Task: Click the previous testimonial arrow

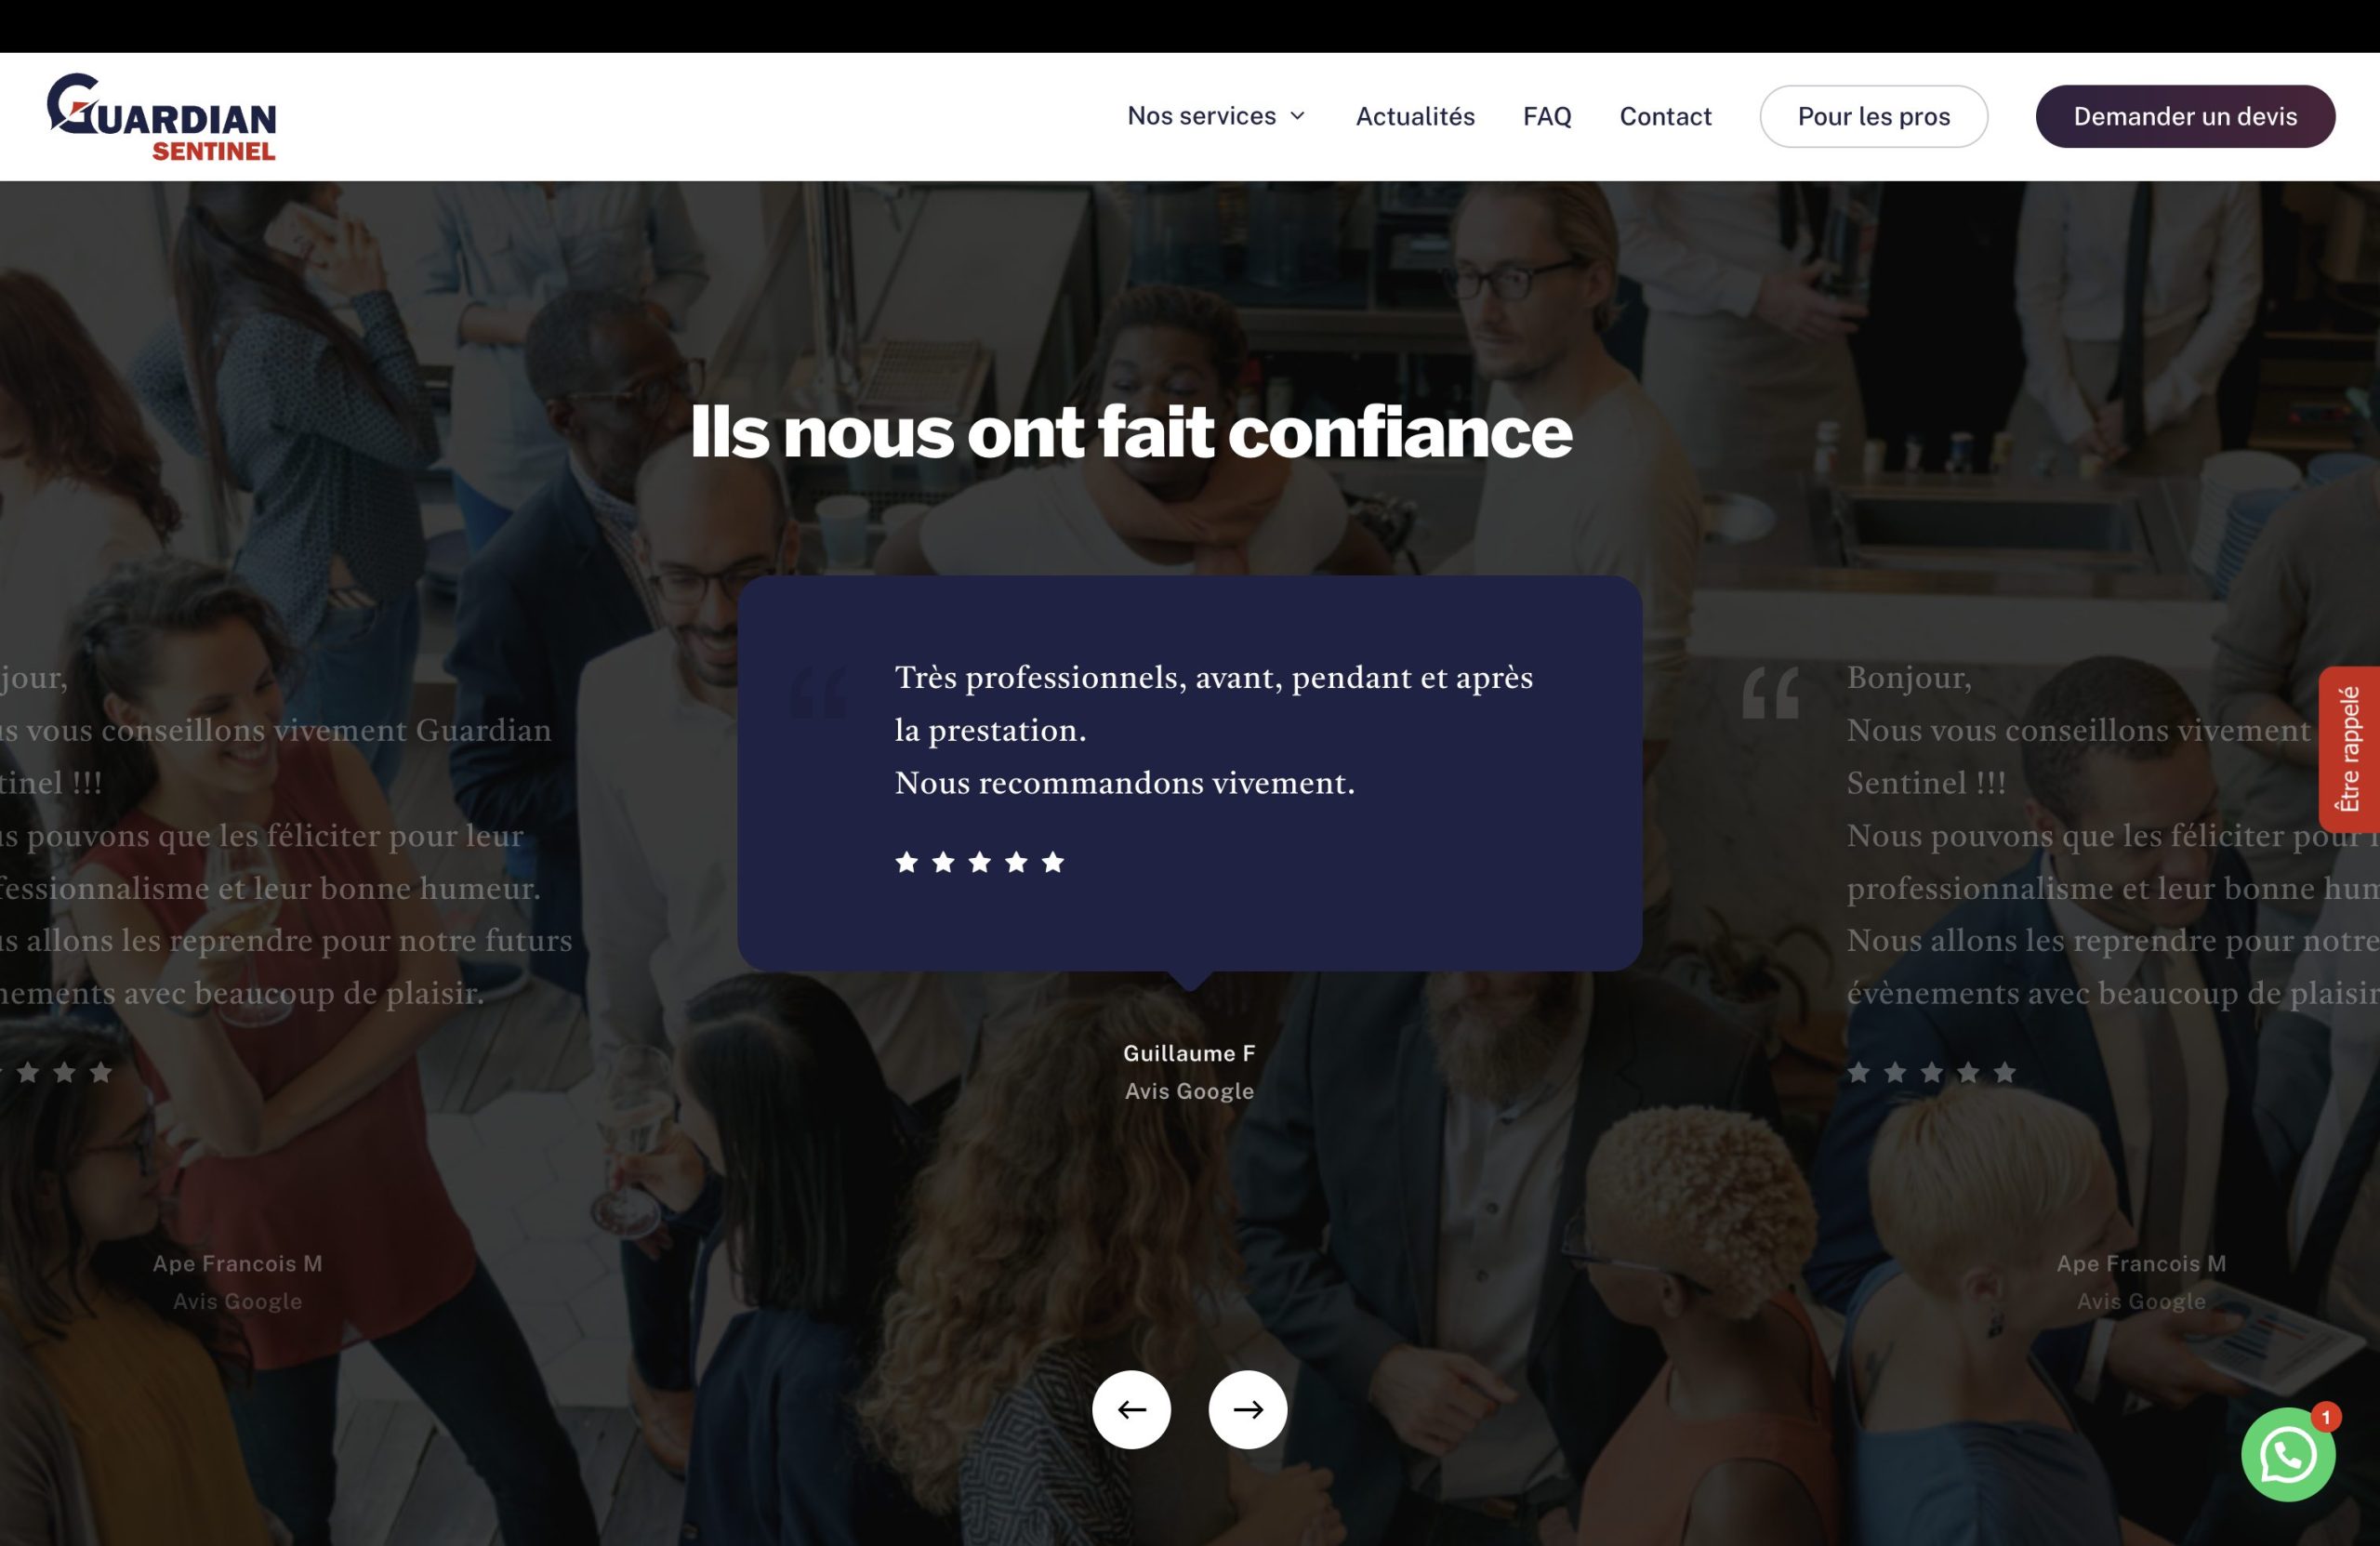Action: click(x=1131, y=1409)
